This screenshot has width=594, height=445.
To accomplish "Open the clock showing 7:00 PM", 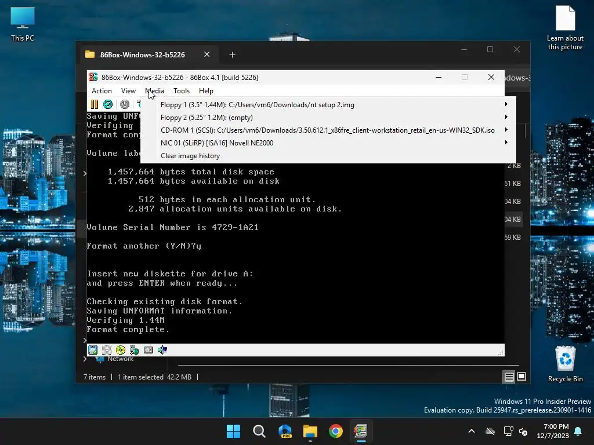I will click(553, 431).
